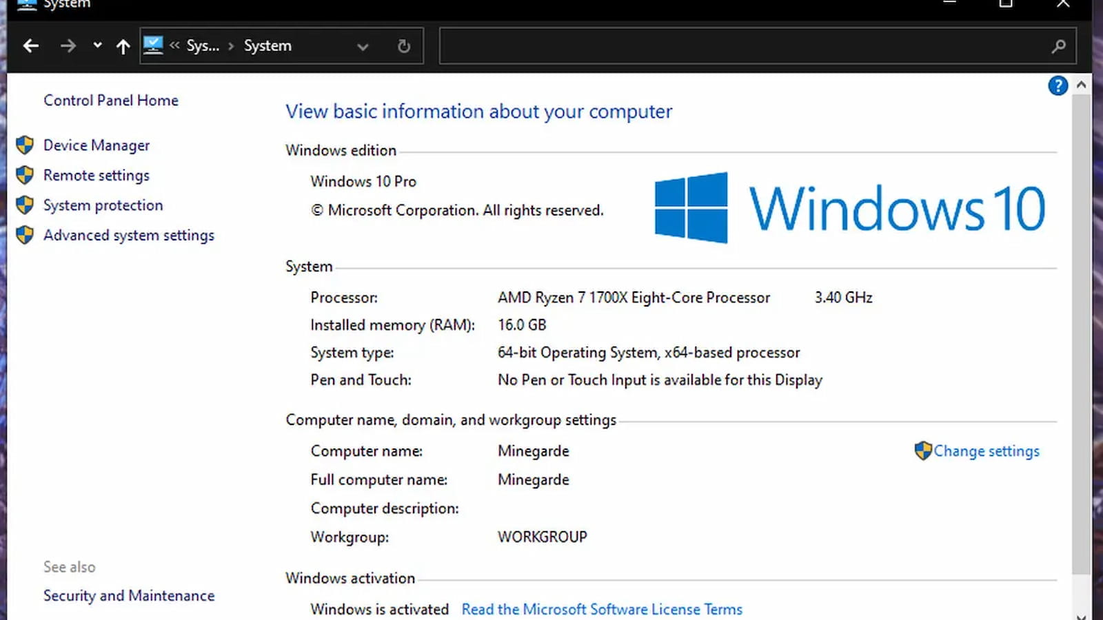This screenshot has height=620, width=1103.
Task: Open System protection link
Action: click(x=103, y=205)
